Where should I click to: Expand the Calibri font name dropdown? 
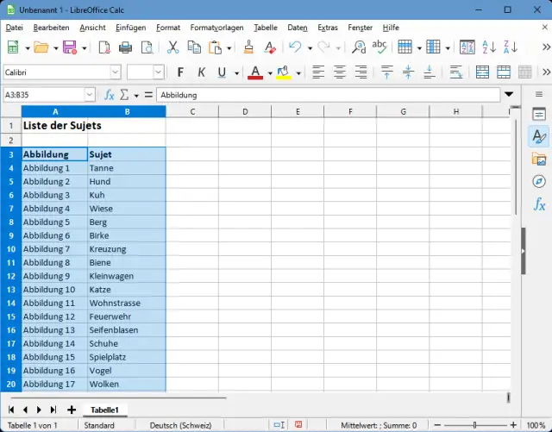pos(115,72)
